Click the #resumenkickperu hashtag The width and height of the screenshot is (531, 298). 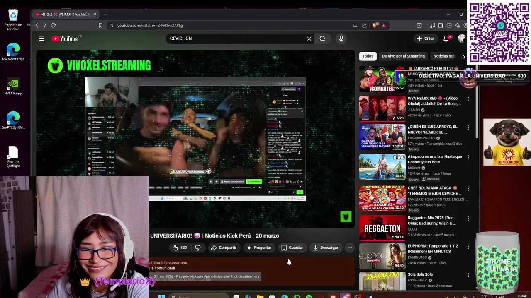[189, 276]
